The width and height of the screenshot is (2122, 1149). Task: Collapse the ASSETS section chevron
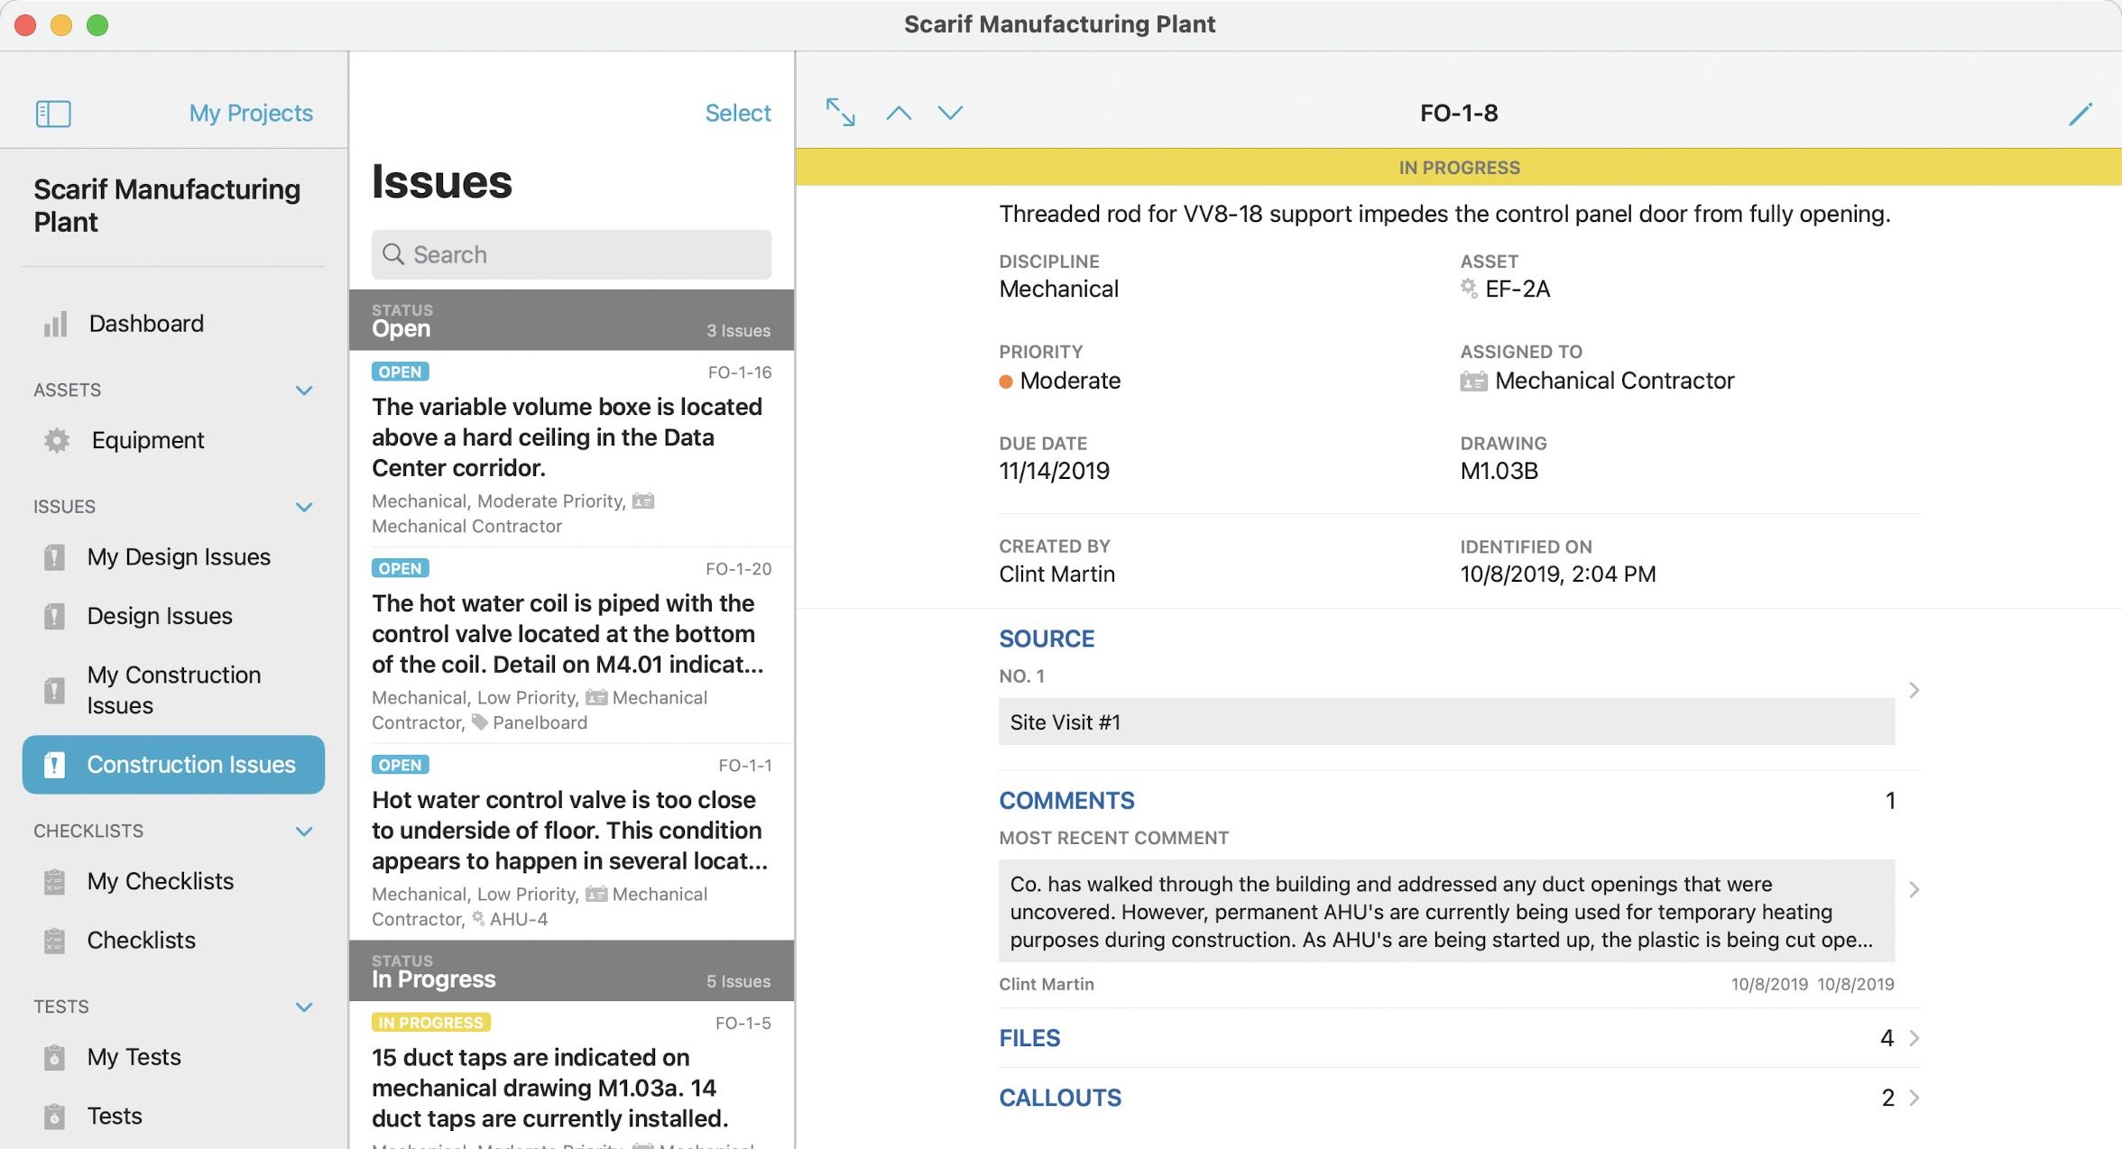coord(304,391)
